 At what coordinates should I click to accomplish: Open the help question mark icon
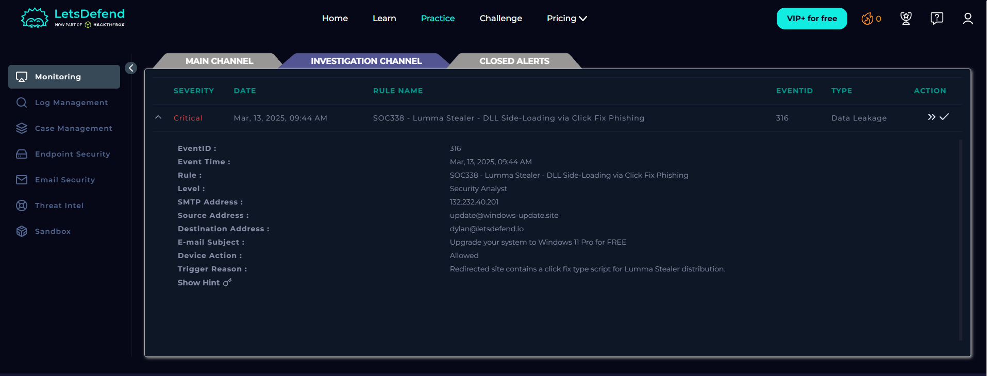click(x=936, y=19)
